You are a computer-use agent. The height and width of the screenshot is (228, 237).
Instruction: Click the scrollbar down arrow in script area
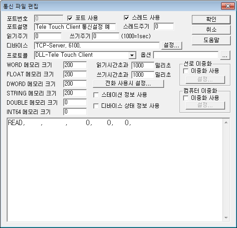(226, 218)
